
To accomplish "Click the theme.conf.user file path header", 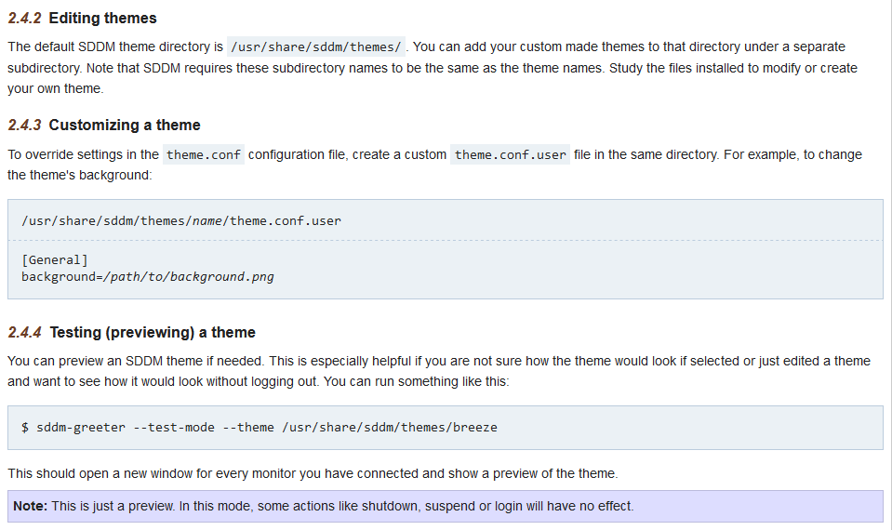I will coord(181,220).
